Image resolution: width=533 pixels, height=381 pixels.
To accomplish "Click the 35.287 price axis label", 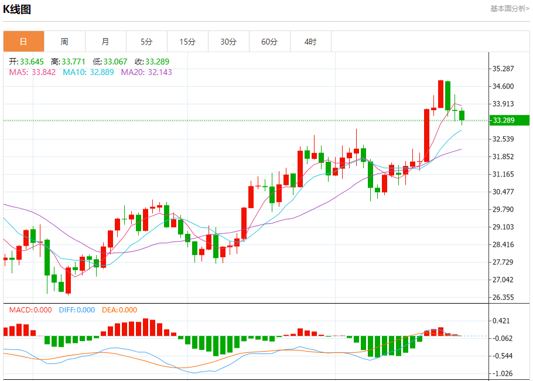I will pyautogui.click(x=503, y=69).
